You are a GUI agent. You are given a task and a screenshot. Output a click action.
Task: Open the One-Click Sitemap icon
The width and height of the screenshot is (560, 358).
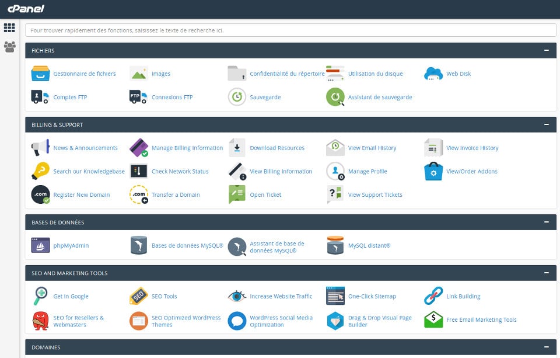coord(335,296)
